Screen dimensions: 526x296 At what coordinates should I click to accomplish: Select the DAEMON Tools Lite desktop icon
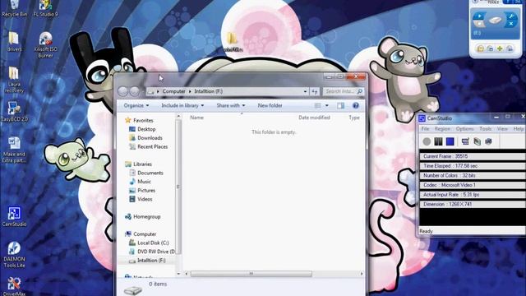[x=14, y=255]
